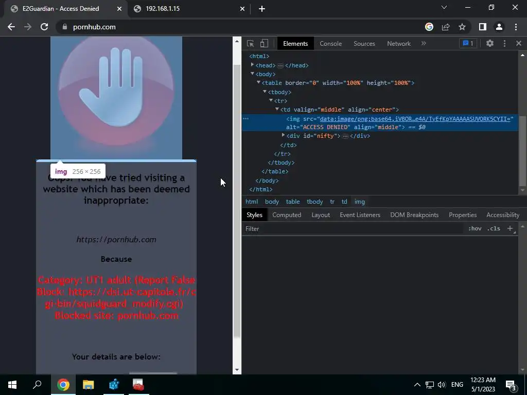Open the Accessibility pane tab
This screenshot has width=527, height=395.
[x=503, y=215]
